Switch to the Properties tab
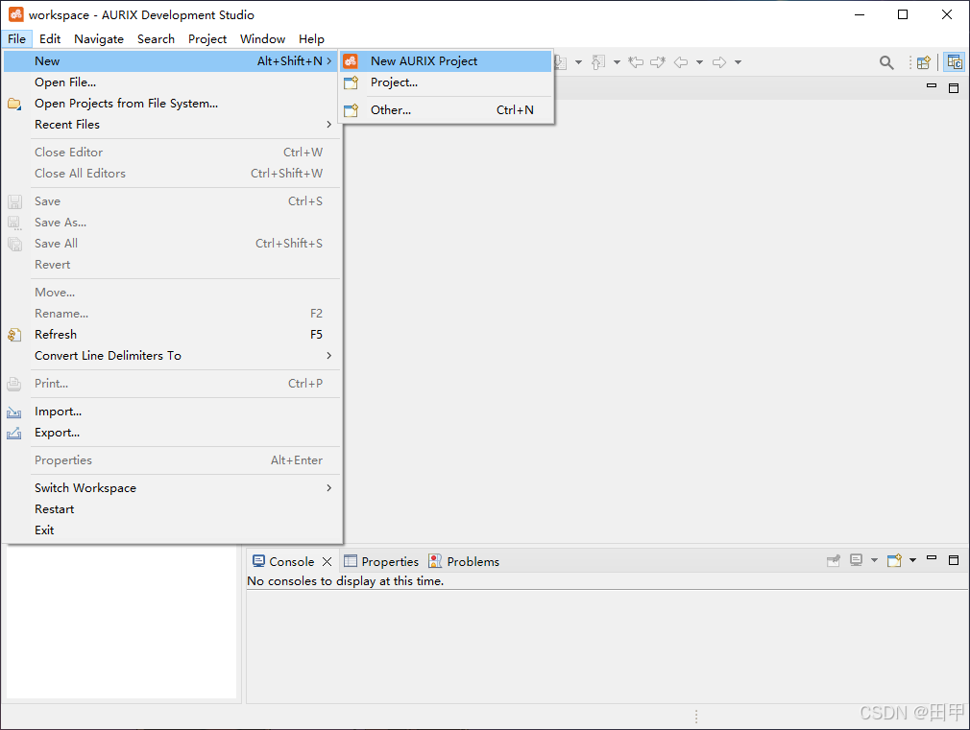The height and width of the screenshot is (730, 970). [x=381, y=561]
